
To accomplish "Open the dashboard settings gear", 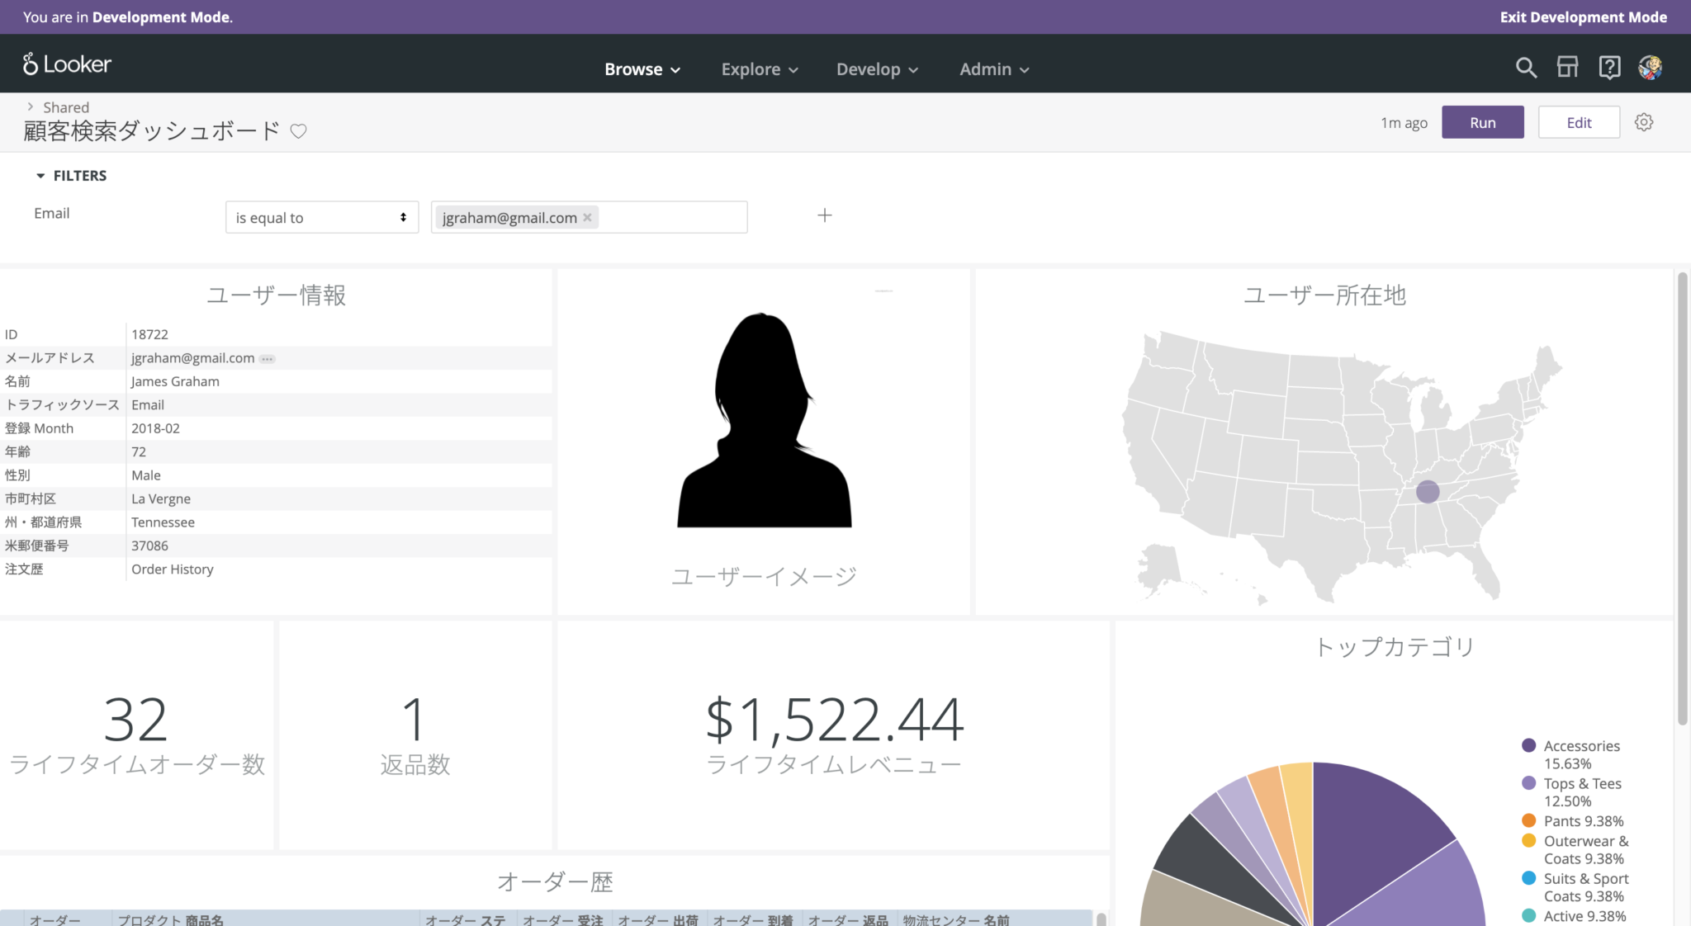I will tap(1645, 121).
